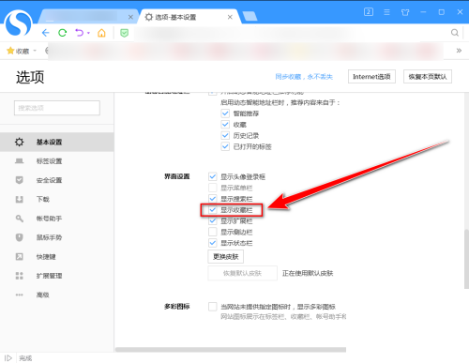Uncheck 显示搜索栏
Screen dimensions: 469x363
pos(213,199)
